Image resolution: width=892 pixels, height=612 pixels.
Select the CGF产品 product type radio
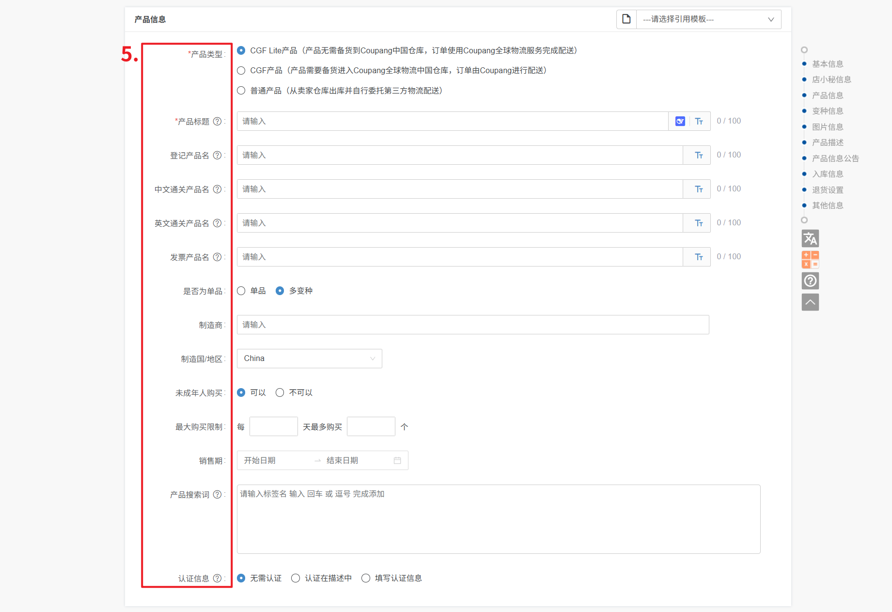pos(241,71)
